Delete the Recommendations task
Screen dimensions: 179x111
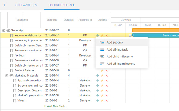(107, 35)
